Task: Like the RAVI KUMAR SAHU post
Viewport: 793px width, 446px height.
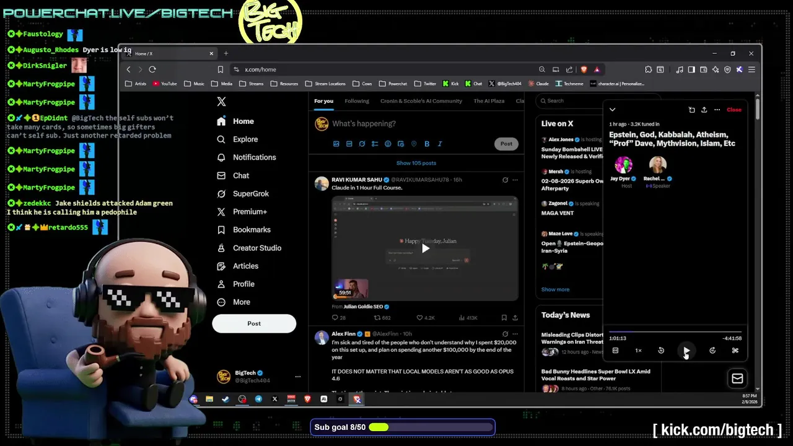Action: tap(426, 318)
